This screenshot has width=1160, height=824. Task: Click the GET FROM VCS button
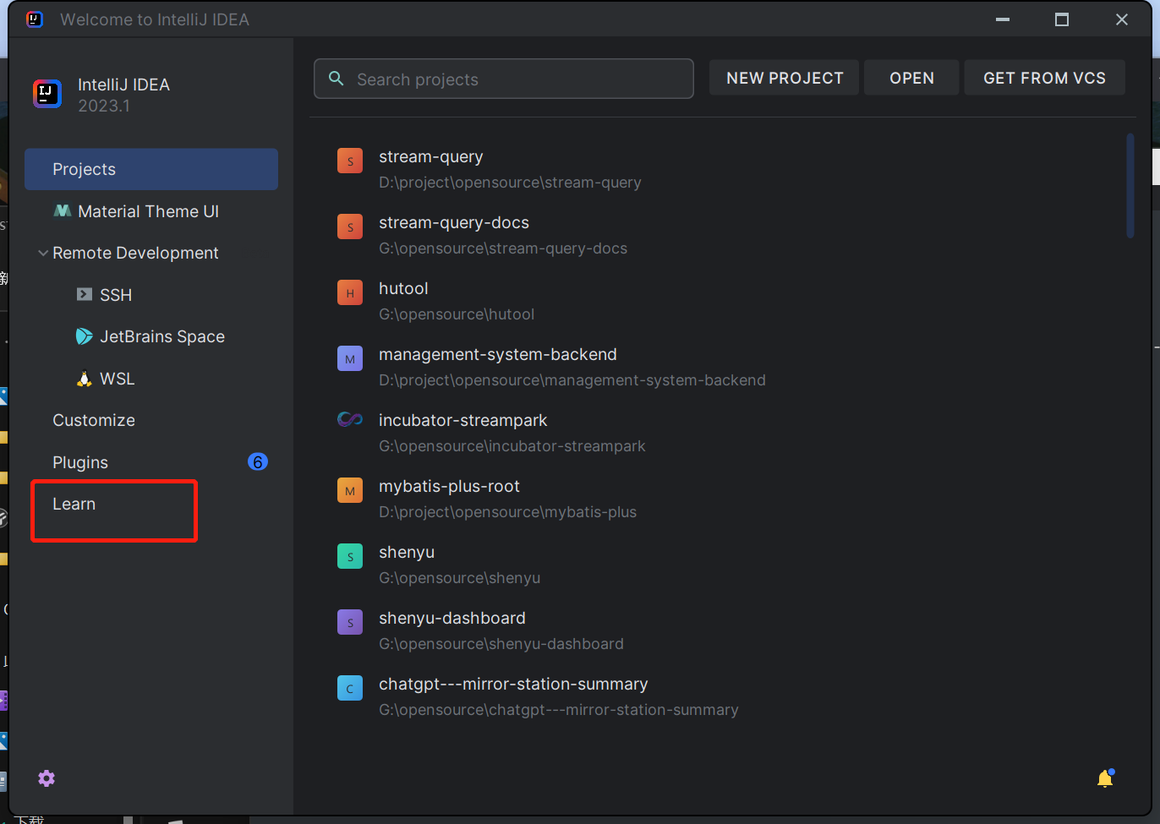point(1044,78)
